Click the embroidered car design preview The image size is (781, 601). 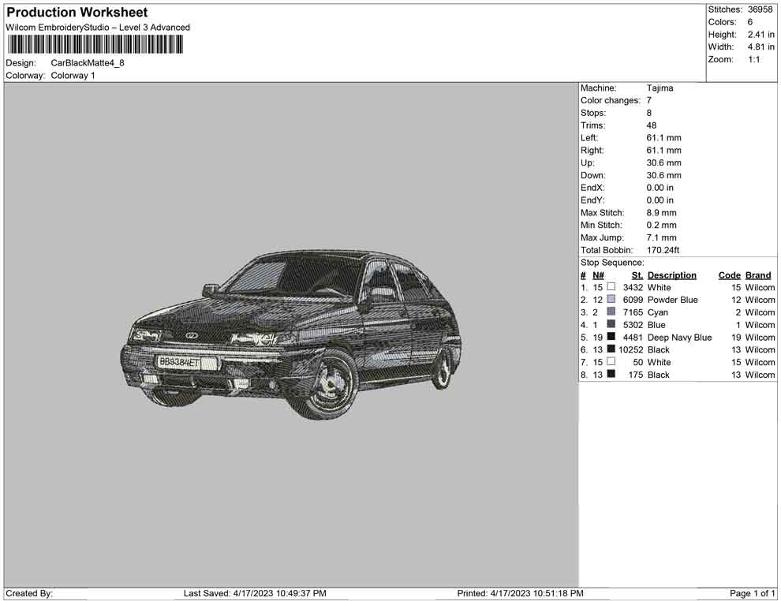click(x=291, y=335)
